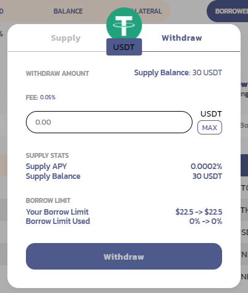Click the 0% -> 0% value
Viewport: 248px width, 293px height.
pyautogui.click(x=205, y=221)
